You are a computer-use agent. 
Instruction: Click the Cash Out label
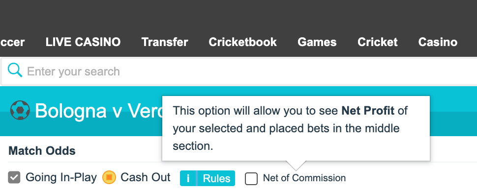point(146,177)
